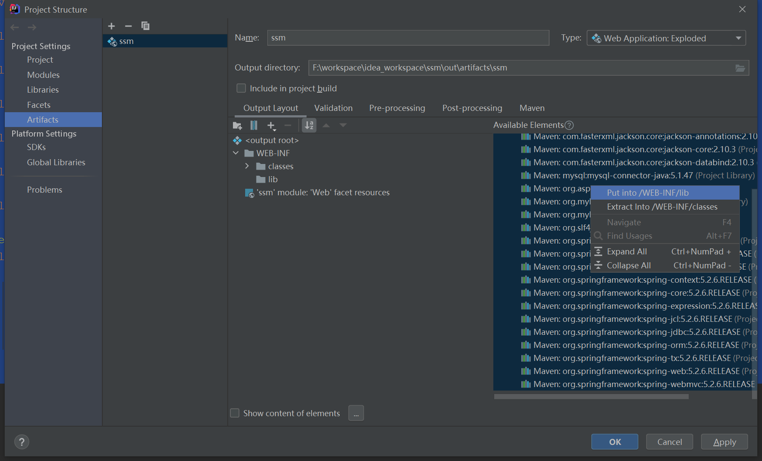
Task: Open Libraries settings
Action: (x=43, y=90)
